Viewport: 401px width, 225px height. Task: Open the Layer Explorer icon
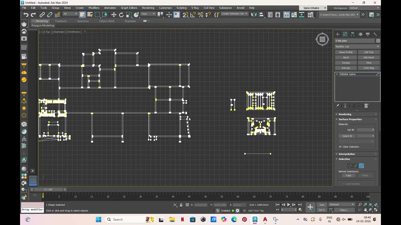278,15
